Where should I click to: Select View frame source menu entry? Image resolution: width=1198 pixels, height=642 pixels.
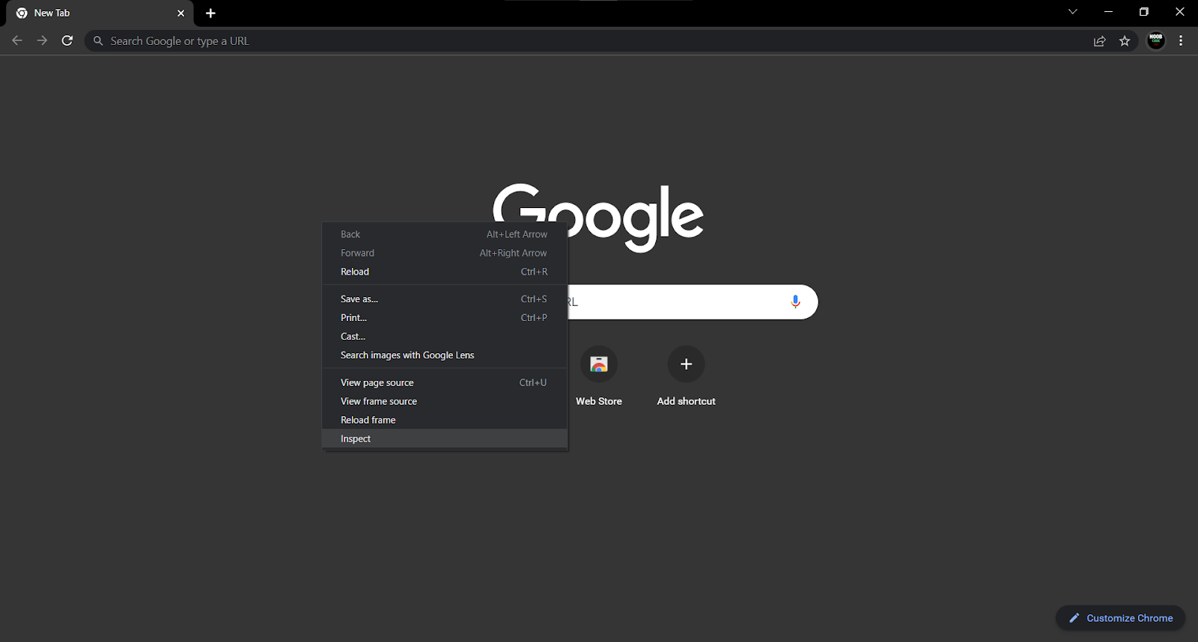point(445,401)
